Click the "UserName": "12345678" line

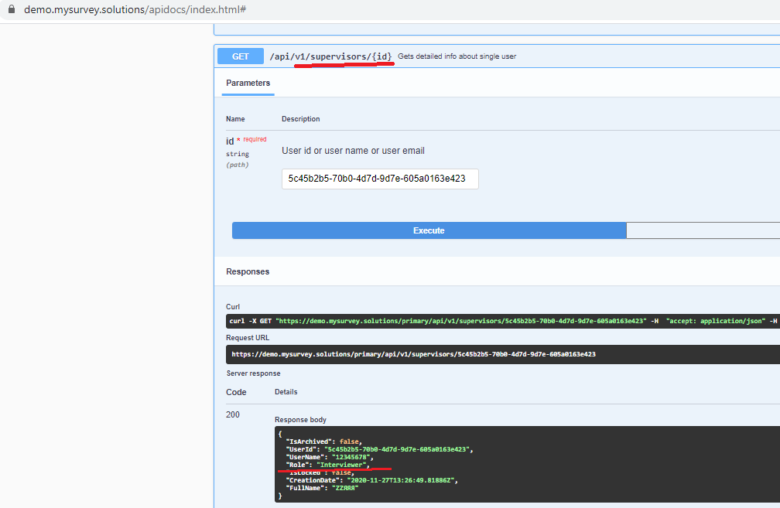(330, 457)
